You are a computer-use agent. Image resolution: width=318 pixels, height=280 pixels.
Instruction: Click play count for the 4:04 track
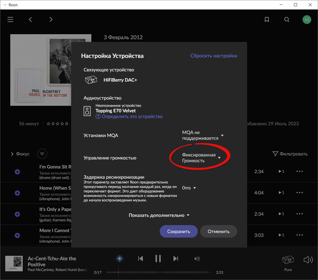pyautogui.click(x=281, y=193)
